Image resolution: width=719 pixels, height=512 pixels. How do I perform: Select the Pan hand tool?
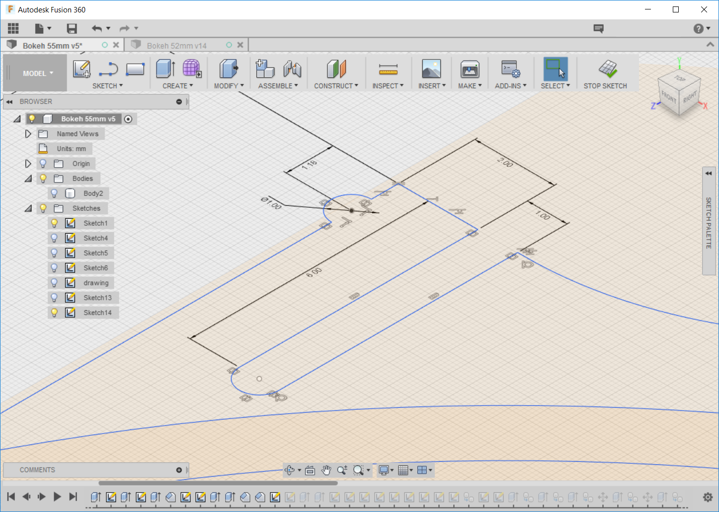[x=326, y=470]
